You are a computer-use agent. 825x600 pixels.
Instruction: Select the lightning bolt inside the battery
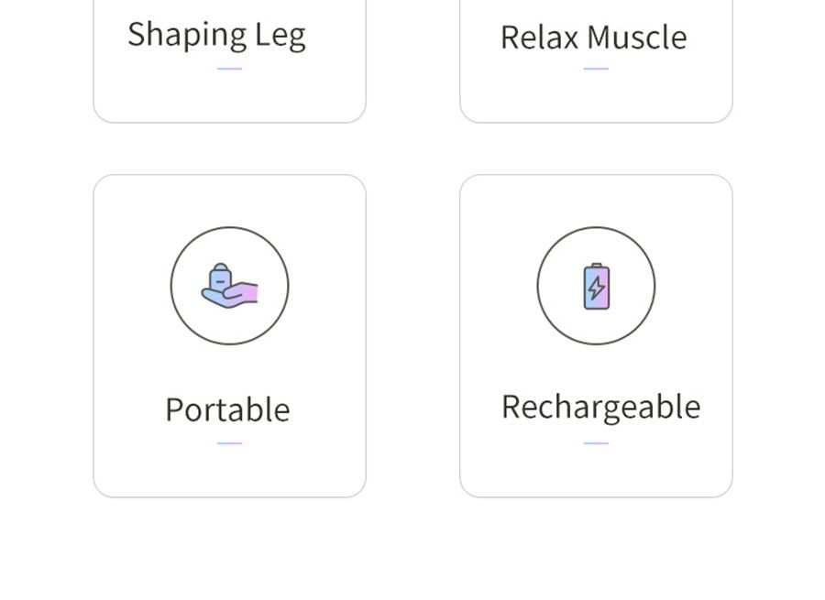click(596, 289)
